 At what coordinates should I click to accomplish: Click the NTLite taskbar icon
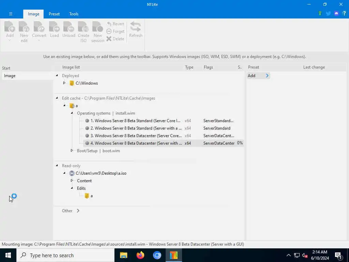tap(173, 255)
